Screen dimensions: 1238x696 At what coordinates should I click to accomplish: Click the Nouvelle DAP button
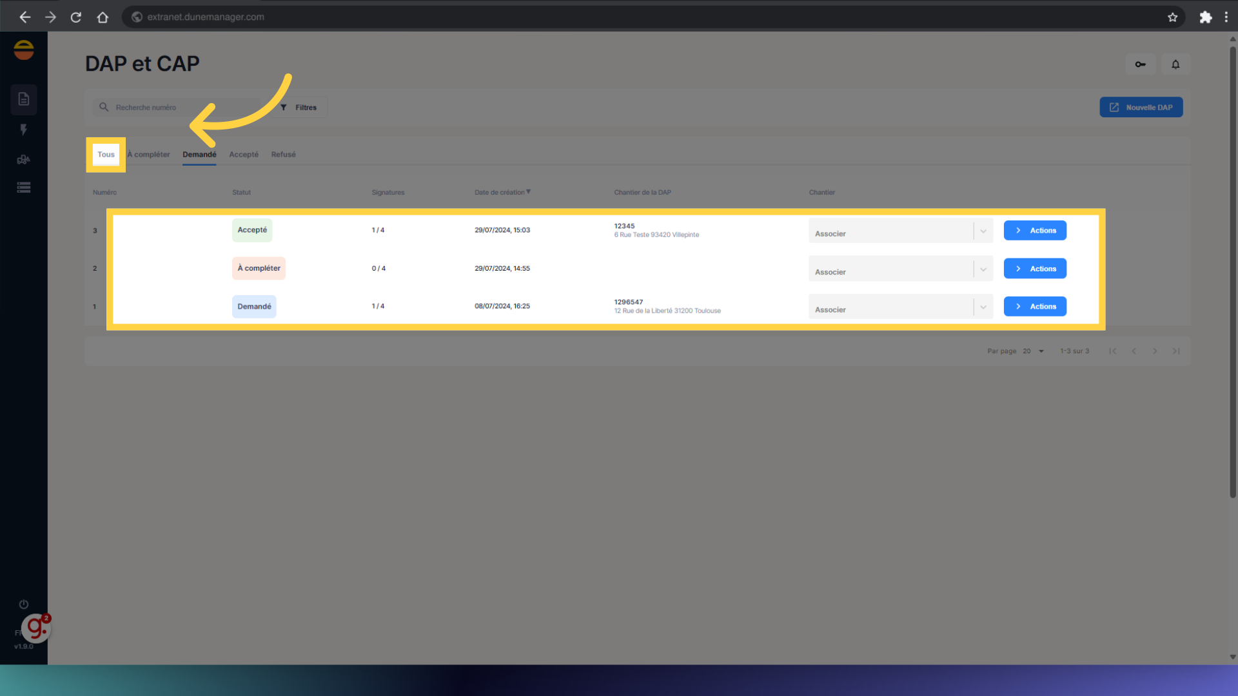1141,108
